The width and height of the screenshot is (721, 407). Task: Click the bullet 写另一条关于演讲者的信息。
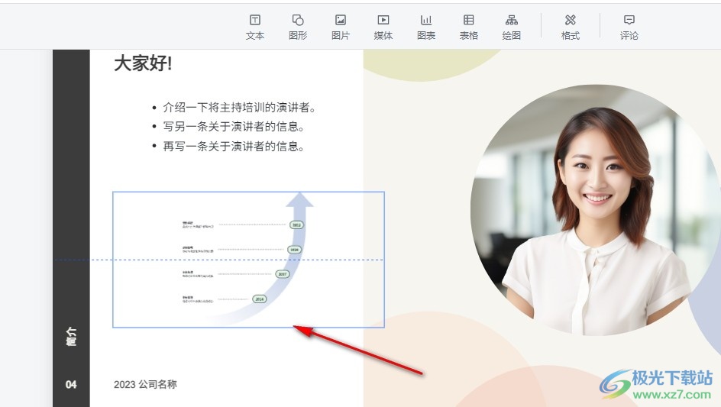tap(234, 127)
